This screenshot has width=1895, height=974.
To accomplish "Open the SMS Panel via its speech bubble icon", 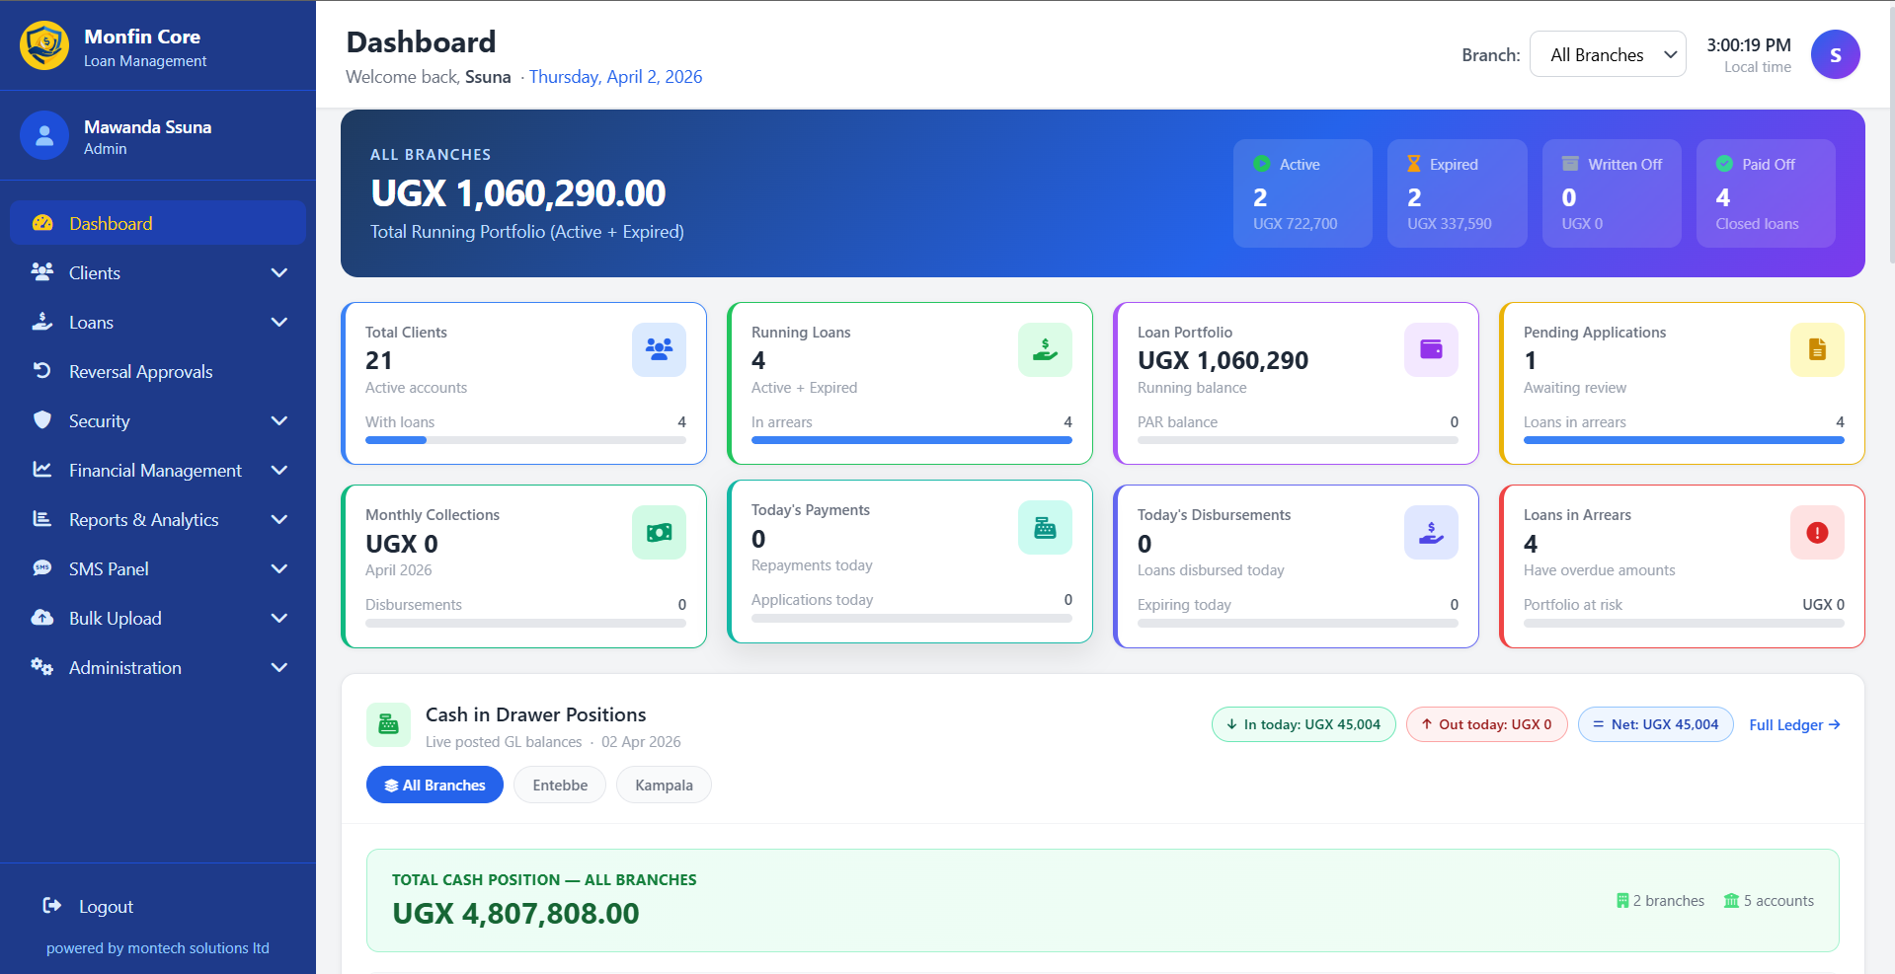I will 41,568.
